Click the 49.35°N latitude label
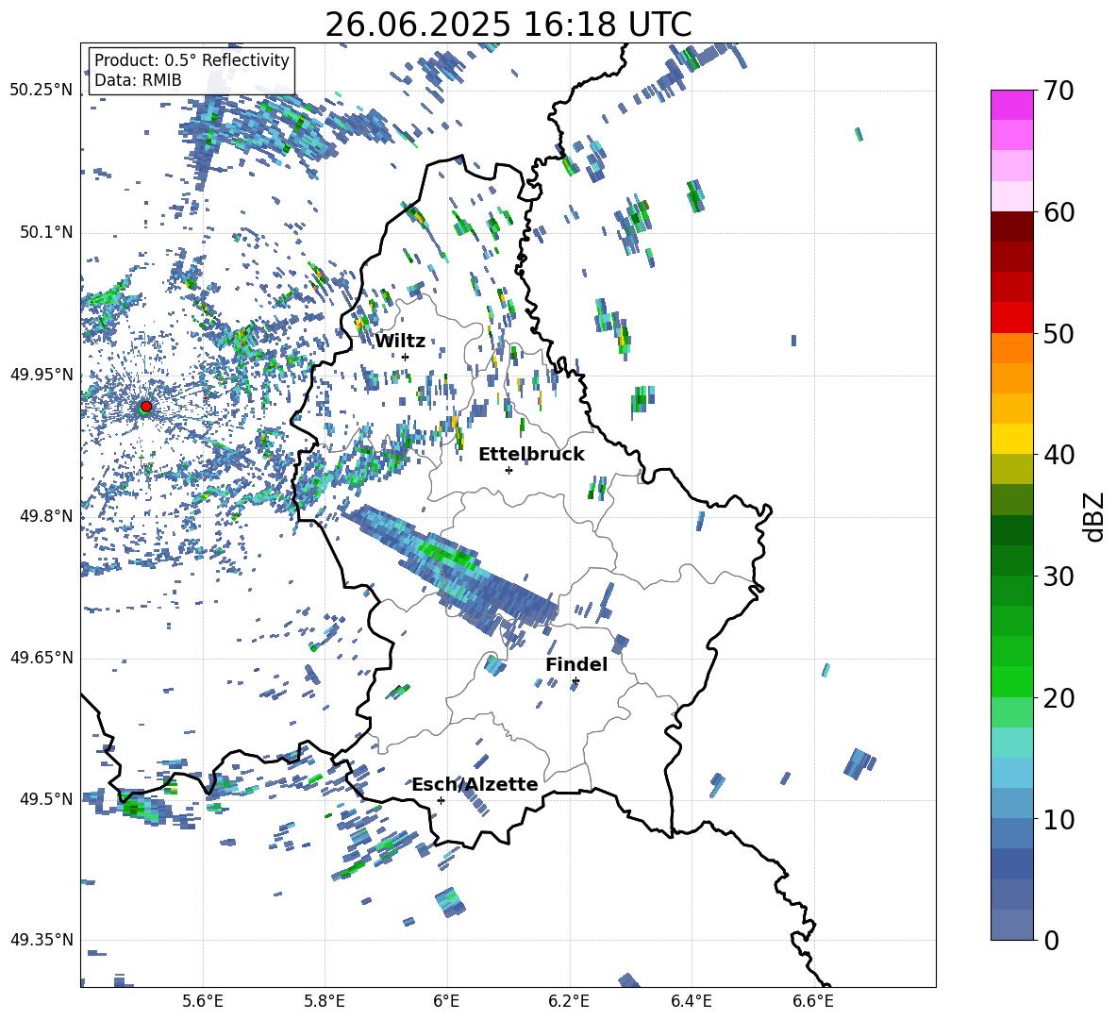The height and width of the screenshot is (1020, 1117). [x=42, y=940]
